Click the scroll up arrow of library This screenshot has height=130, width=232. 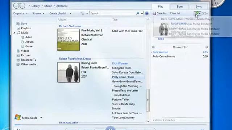(148, 19)
